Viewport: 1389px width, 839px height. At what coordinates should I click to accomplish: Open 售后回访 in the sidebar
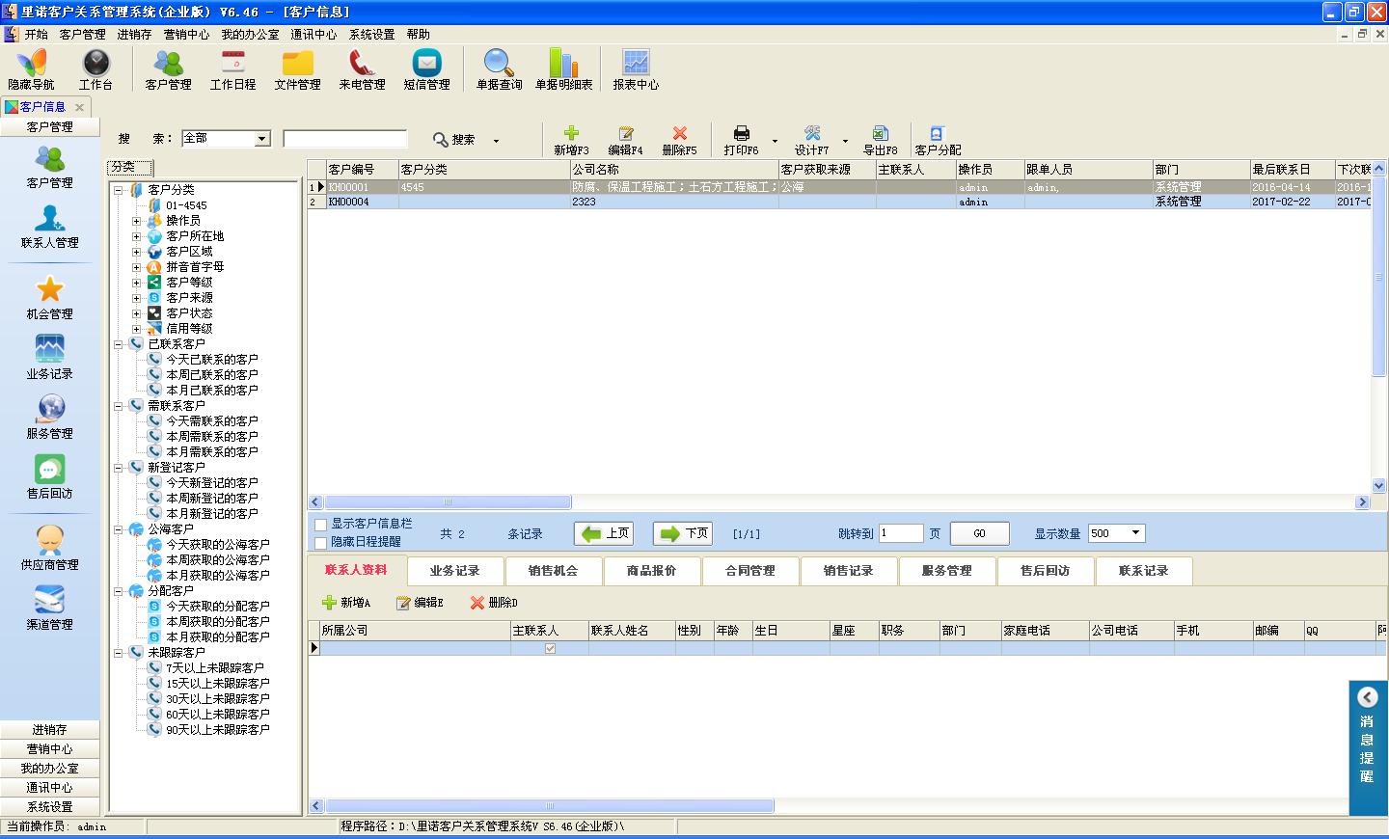click(x=50, y=477)
